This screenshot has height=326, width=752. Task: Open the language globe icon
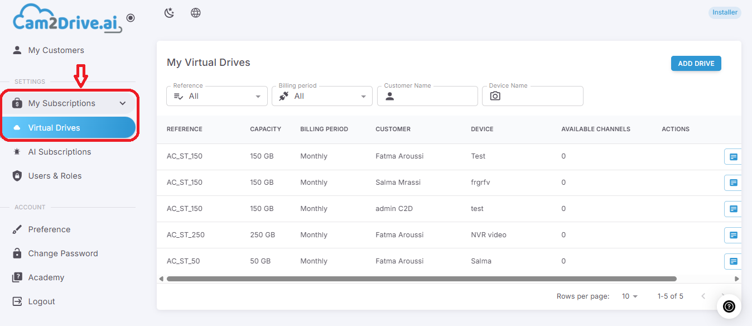pyautogui.click(x=196, y=13)
